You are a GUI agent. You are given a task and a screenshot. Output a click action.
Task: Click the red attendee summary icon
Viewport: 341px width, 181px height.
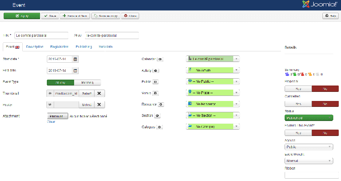click(x=302, y=74)
